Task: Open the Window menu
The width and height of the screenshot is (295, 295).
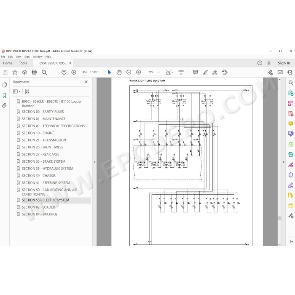Action: (38, 56)
